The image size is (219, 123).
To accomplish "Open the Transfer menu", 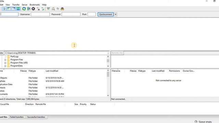I will point(16,5).
